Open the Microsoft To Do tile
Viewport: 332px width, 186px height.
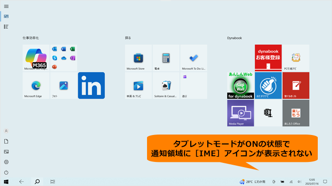(x=194, y=58)
